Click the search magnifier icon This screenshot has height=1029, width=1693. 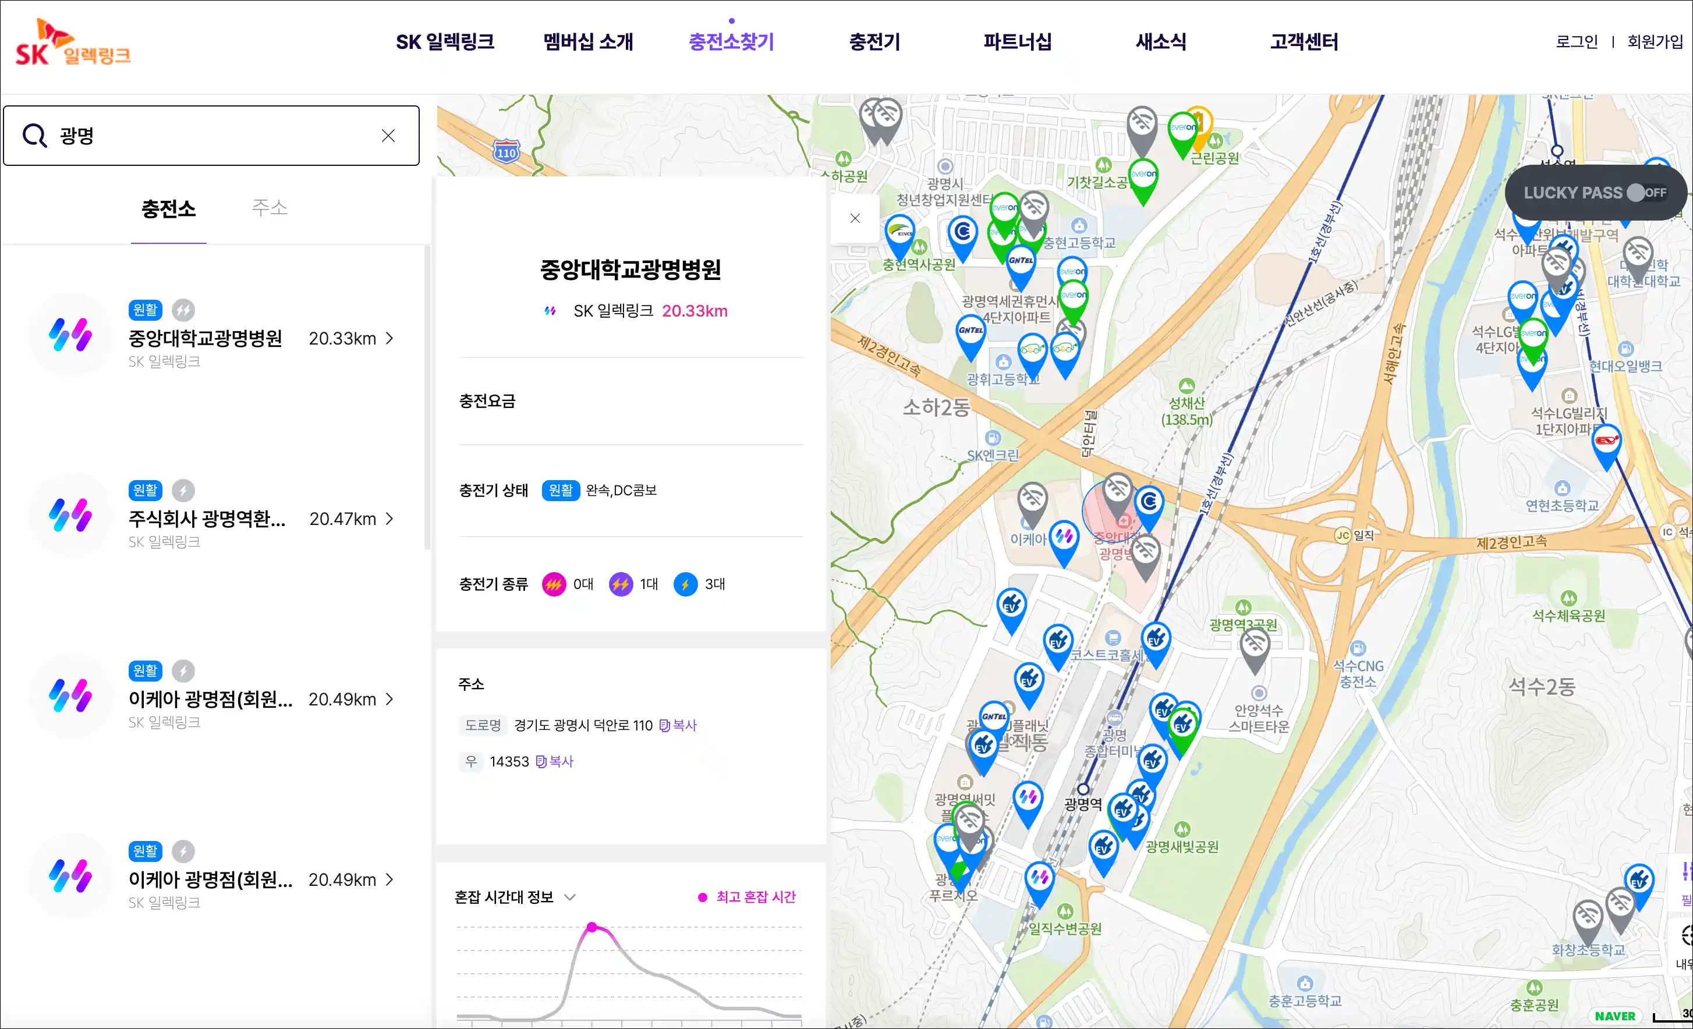pyautogui.click(x=34, y=136)
